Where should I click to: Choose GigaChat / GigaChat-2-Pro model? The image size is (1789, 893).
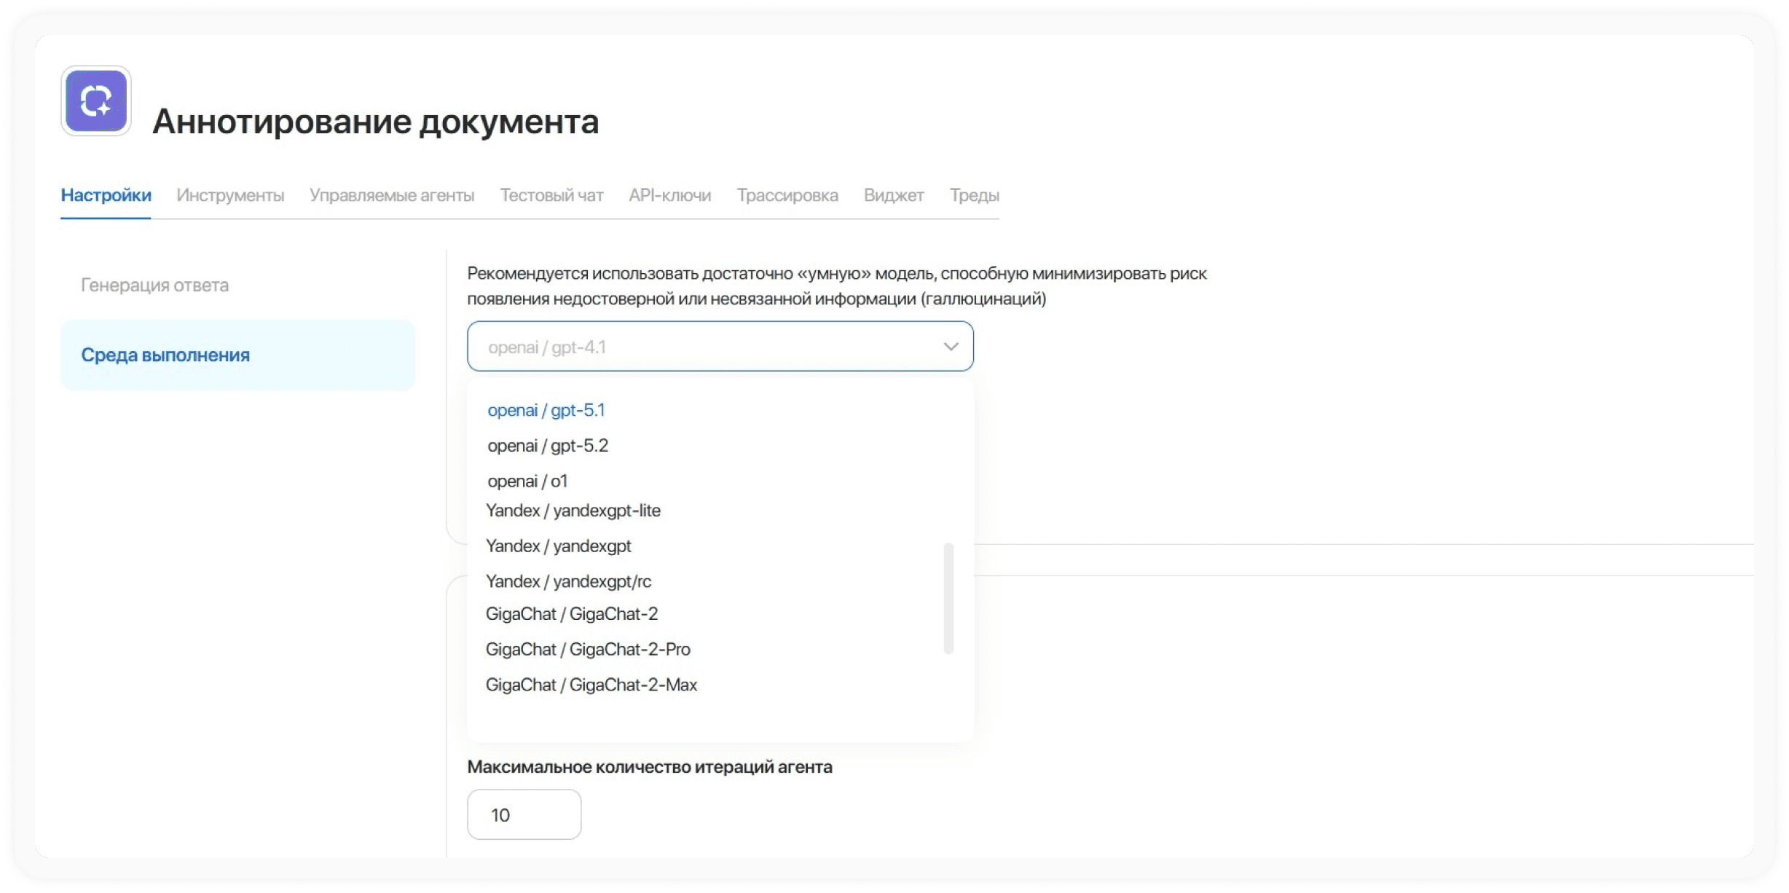[x=588, y=649]
